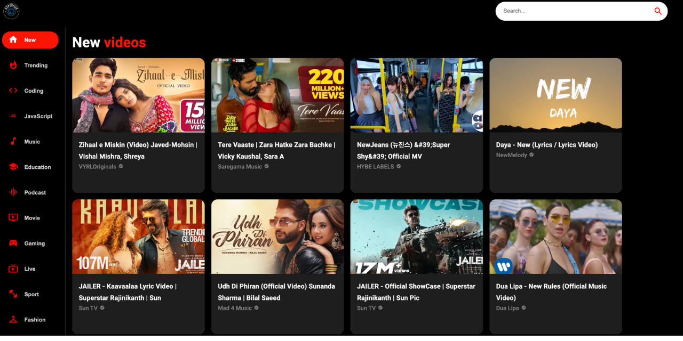Viewport: 683px width, 341px height.
Task: Click the Podcast waveform icon
Action: coord(13,192)
